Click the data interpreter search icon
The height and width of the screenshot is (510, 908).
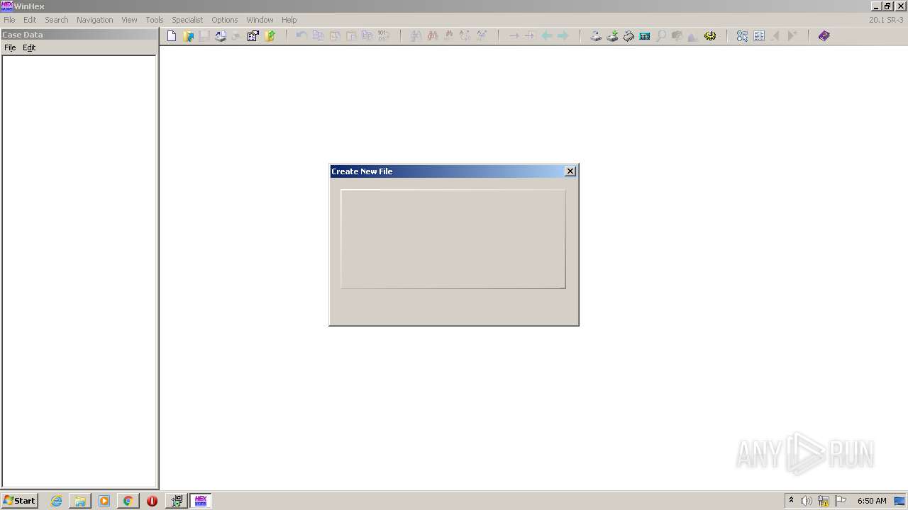tap(742, 36)
